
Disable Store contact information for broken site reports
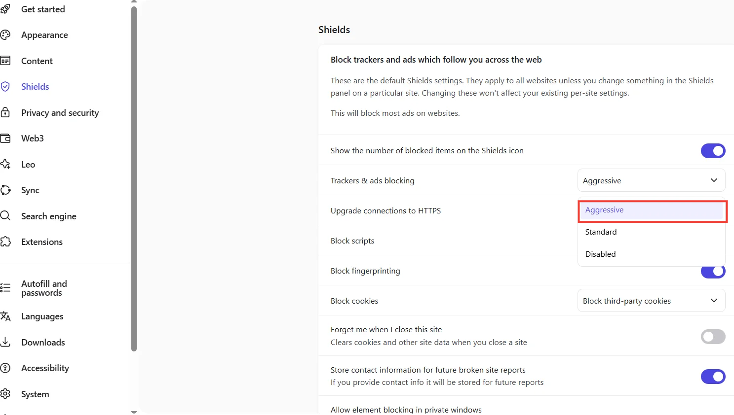click(713, 377)
